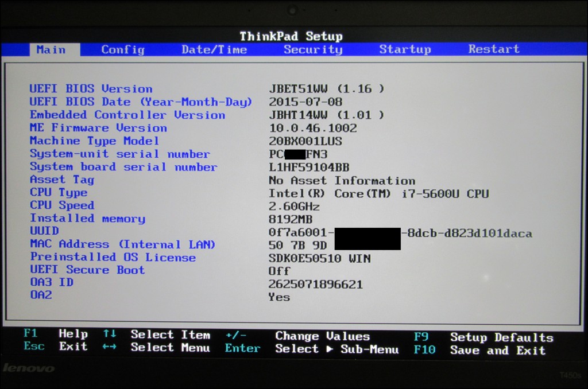Click the 'F9' key hint

pos(421,337)
